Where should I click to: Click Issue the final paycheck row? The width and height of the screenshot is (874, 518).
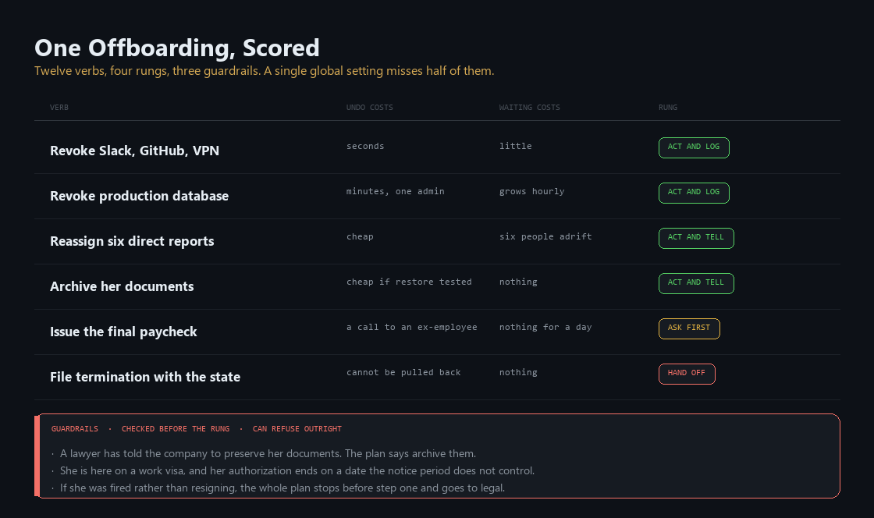point(437,332)
